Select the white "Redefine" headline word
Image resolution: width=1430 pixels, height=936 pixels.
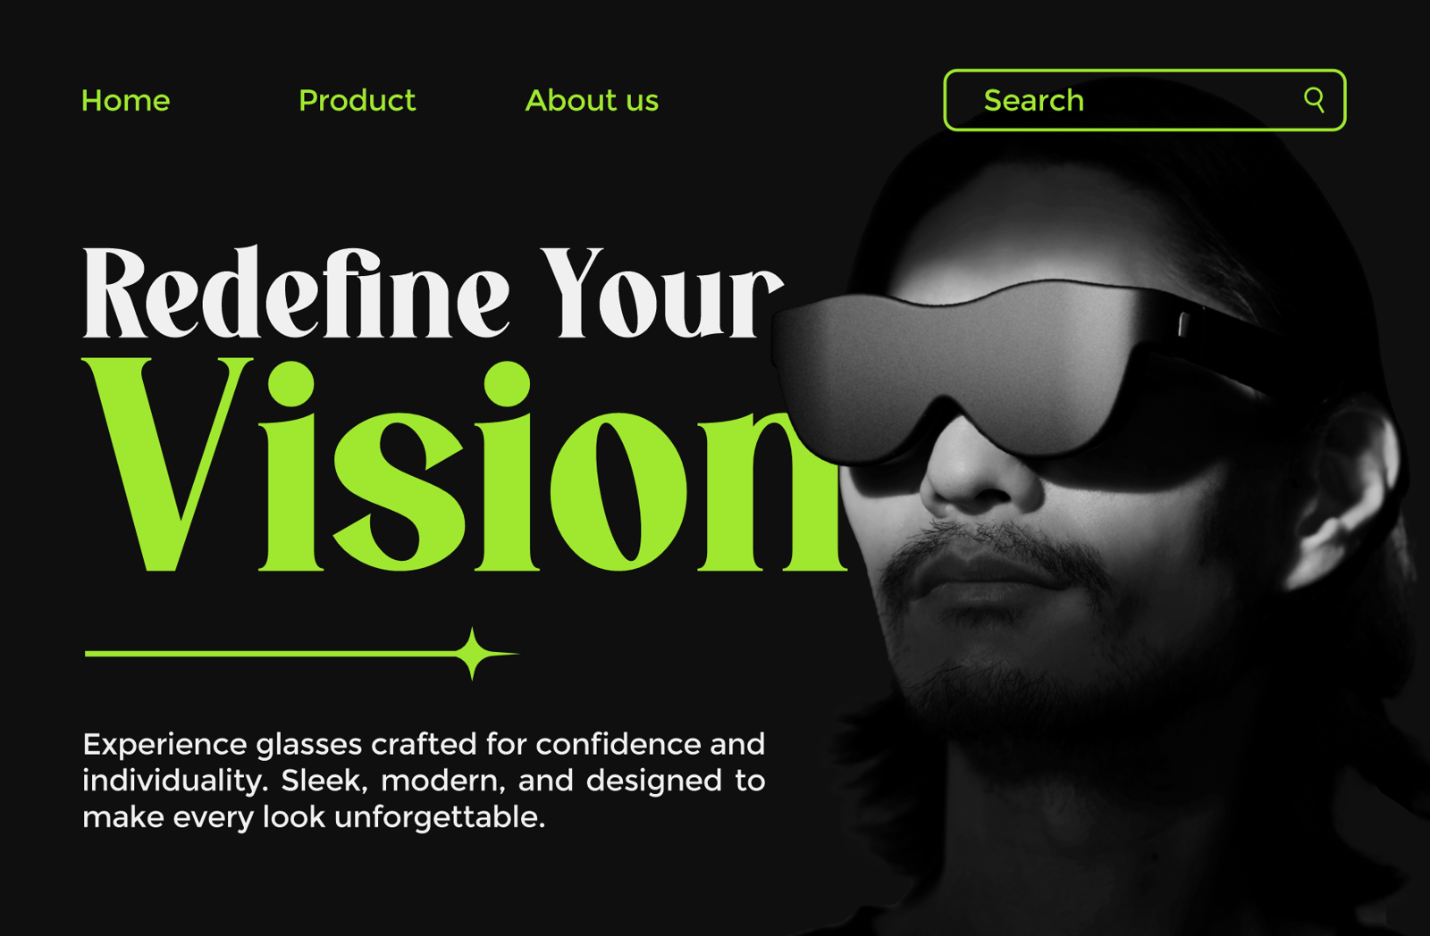pyautogui.click(x=297, y=293)
